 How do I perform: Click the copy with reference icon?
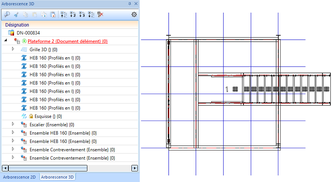click(x=44, y=14)
